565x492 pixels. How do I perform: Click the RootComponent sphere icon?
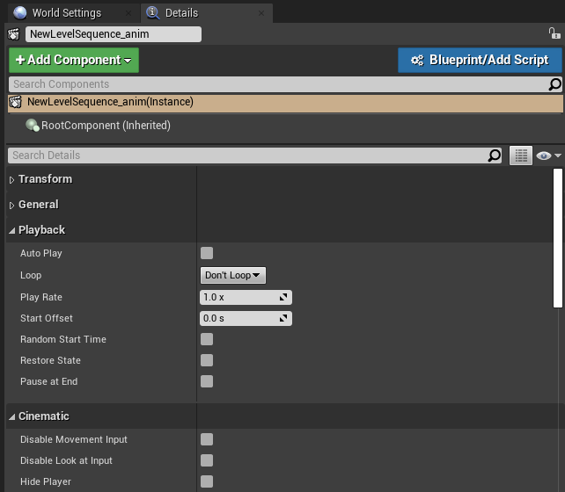[33, 125]
